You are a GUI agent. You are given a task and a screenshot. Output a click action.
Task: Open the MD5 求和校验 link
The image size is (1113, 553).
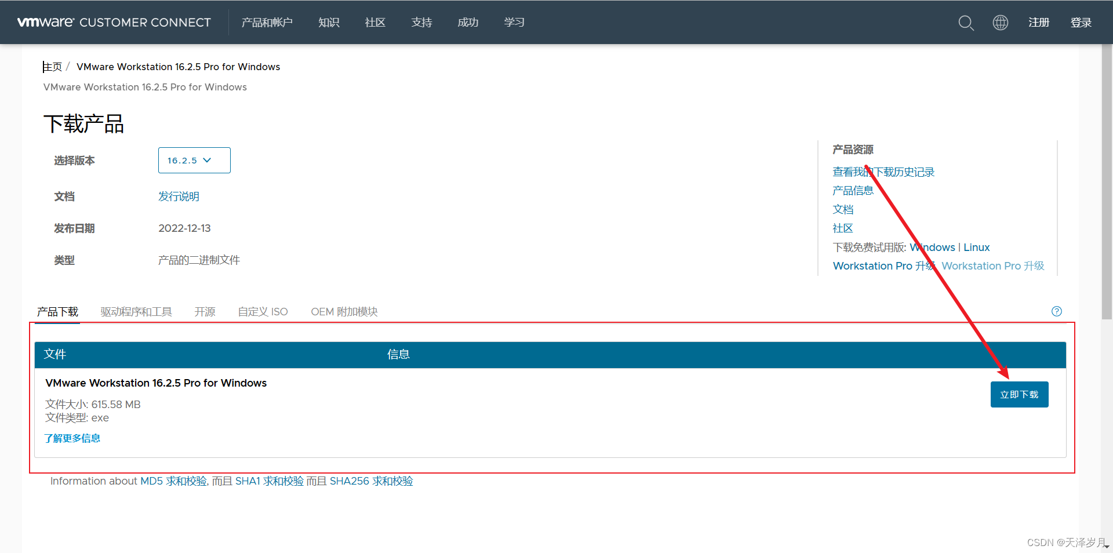173,481
